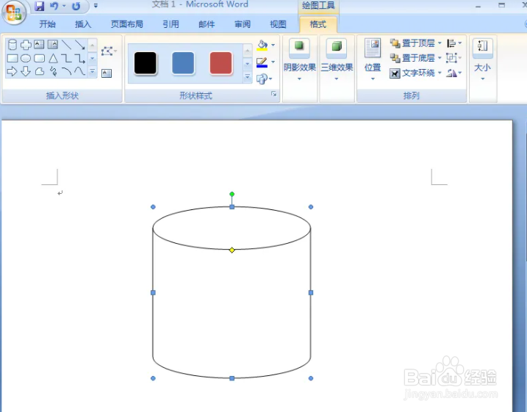
Task: Apply the red shape style swatch
Action: (221, 62)
